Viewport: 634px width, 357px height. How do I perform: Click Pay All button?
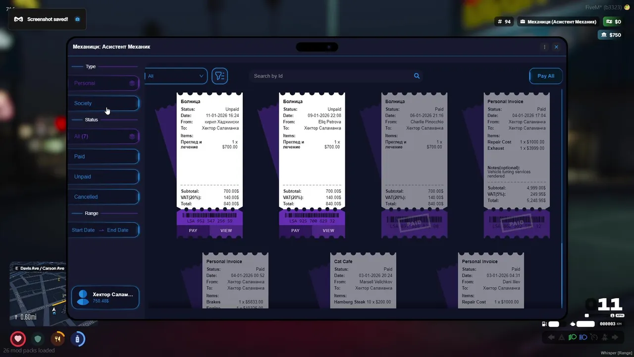(x=545, y=76)
